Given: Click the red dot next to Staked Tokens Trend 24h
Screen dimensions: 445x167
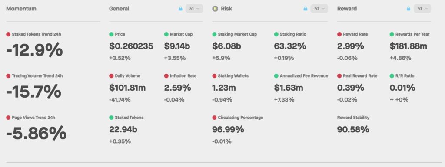Looking at the screenshot, I should pos(8,34).
